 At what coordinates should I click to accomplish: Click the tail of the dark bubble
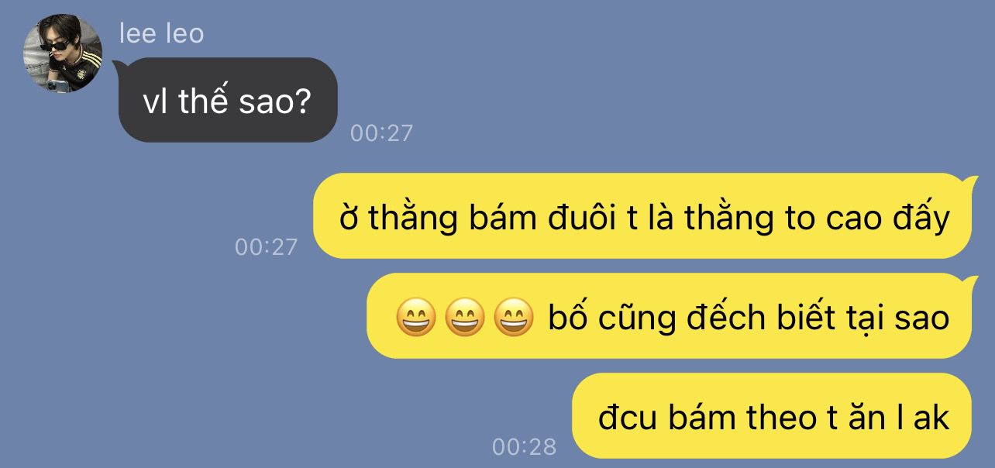click(x=118, y=64)
